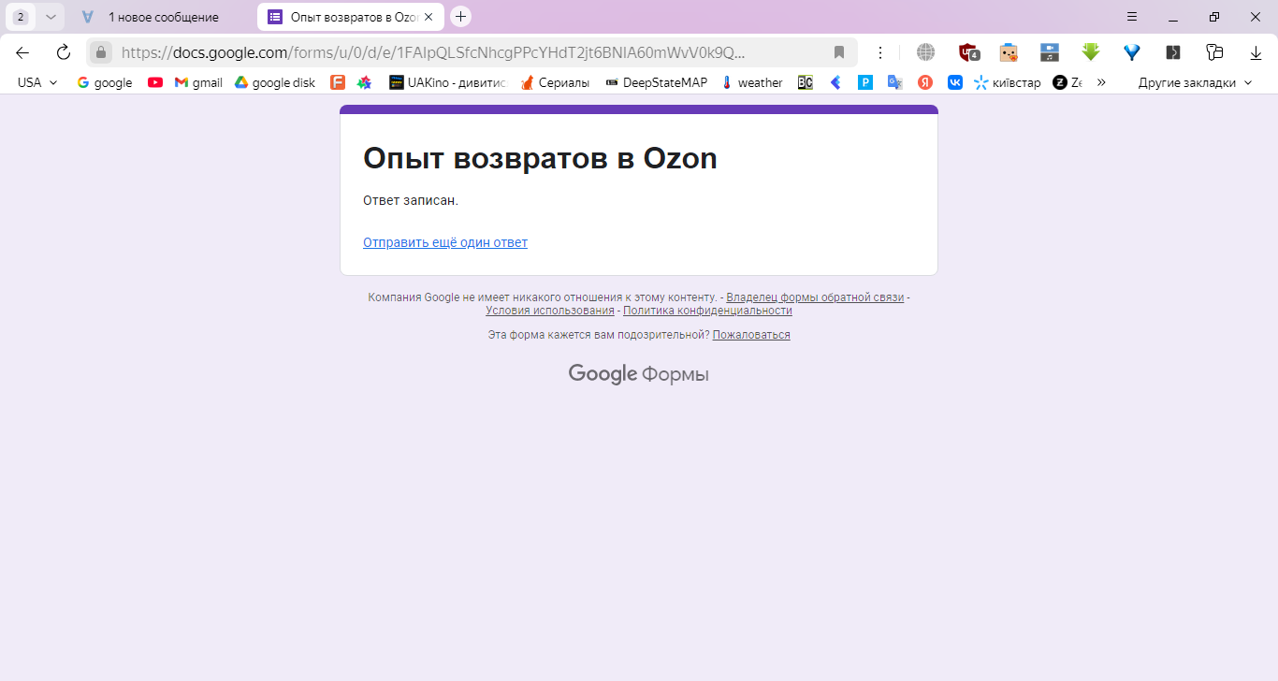1278x681 pixels.
Task: Click the tab group counter showing 2
Action: click(21, 17)
